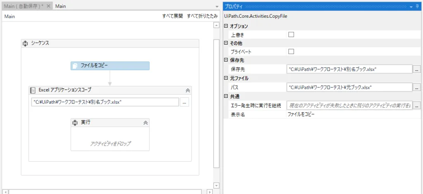
Task: Edit the 保存先 path field
Action: click(x=349, y=69)
